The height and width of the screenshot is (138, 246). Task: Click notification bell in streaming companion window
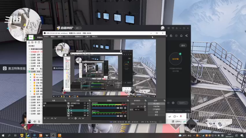point(181,36)
